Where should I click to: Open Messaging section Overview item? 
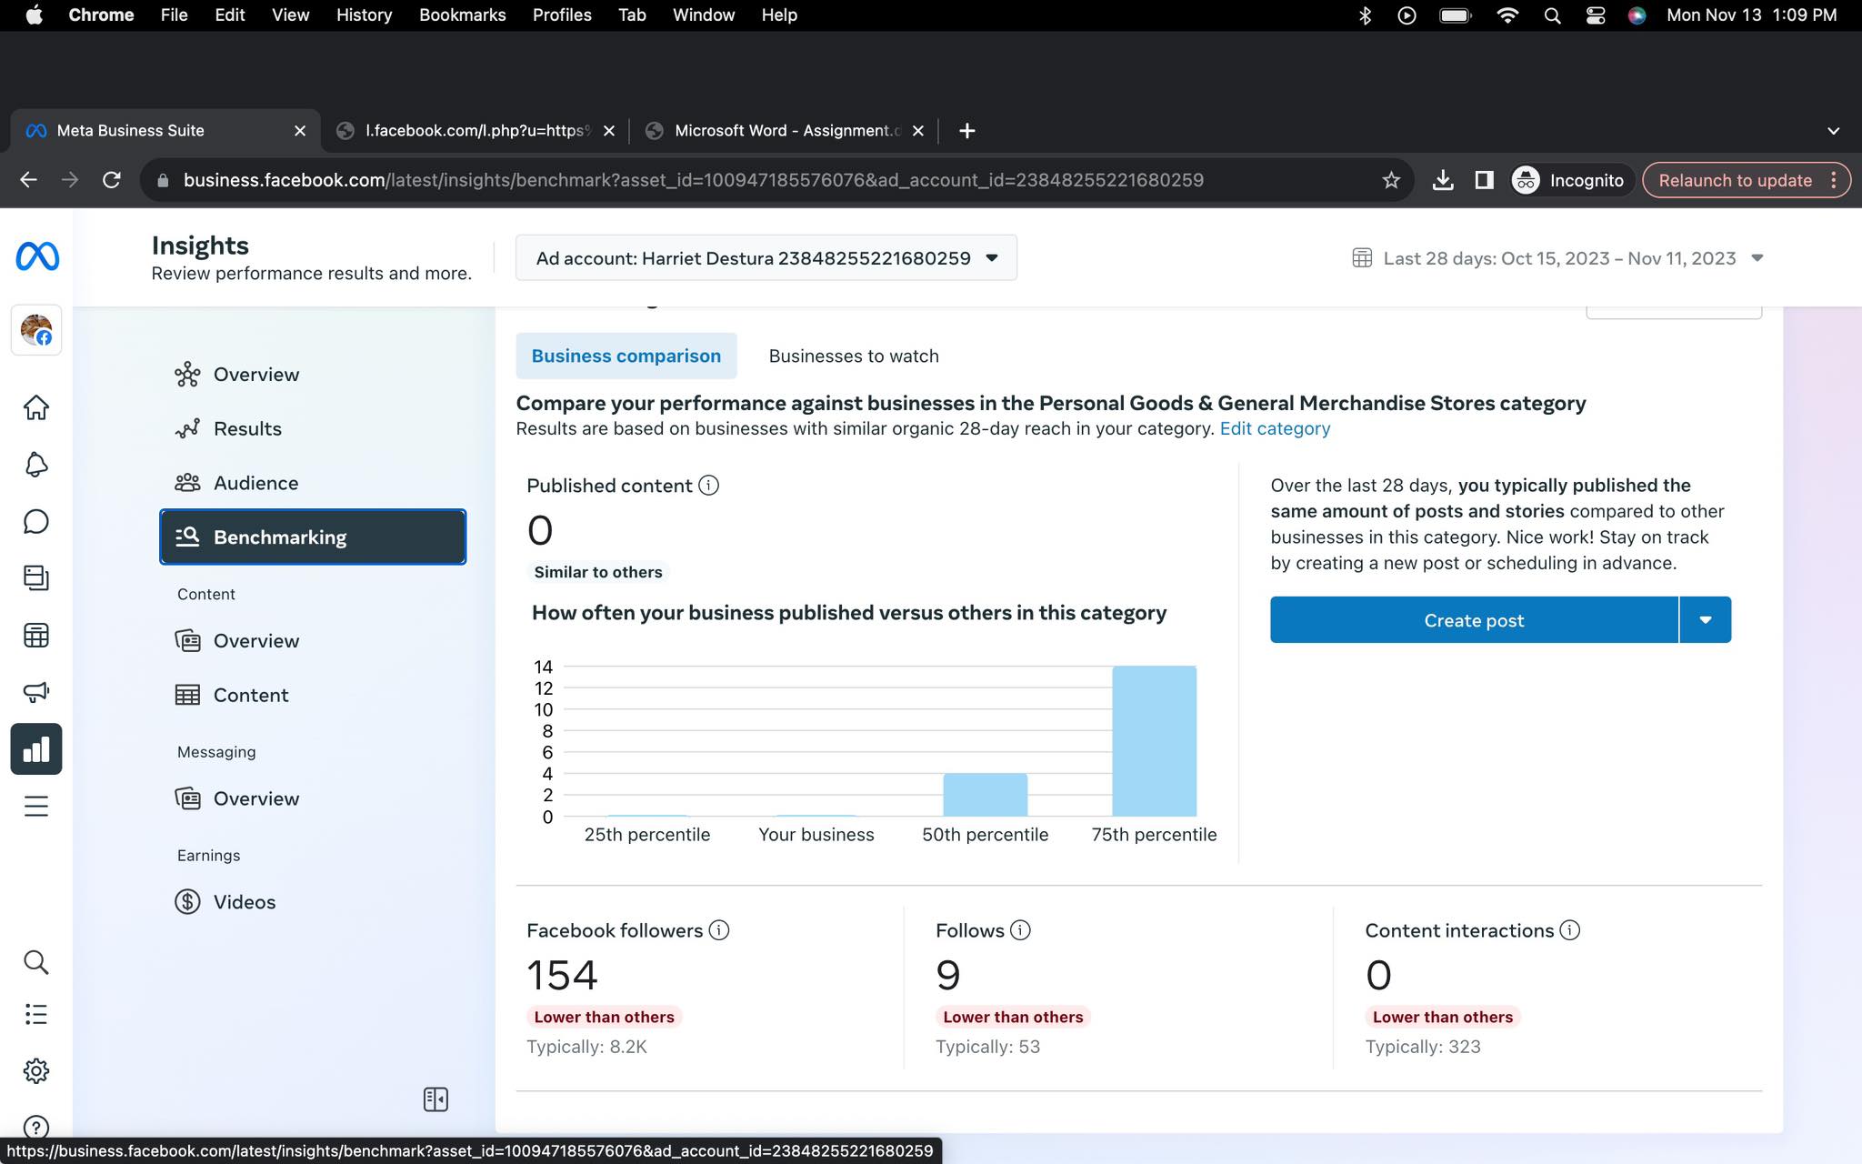pyautogui.click(x=313, y=798)
